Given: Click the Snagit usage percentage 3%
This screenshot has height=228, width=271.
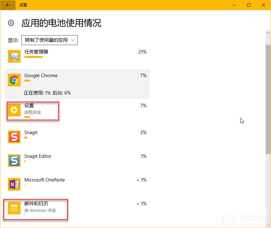Looking at the screenshot, I should pyautogui.click(x=143, y=132).
